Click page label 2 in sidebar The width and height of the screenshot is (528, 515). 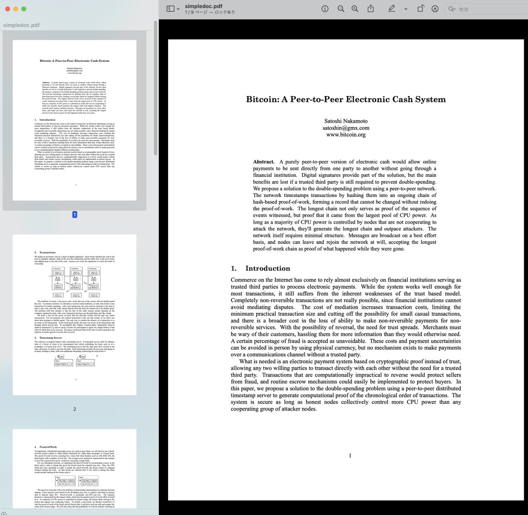(x=74, y=409)
